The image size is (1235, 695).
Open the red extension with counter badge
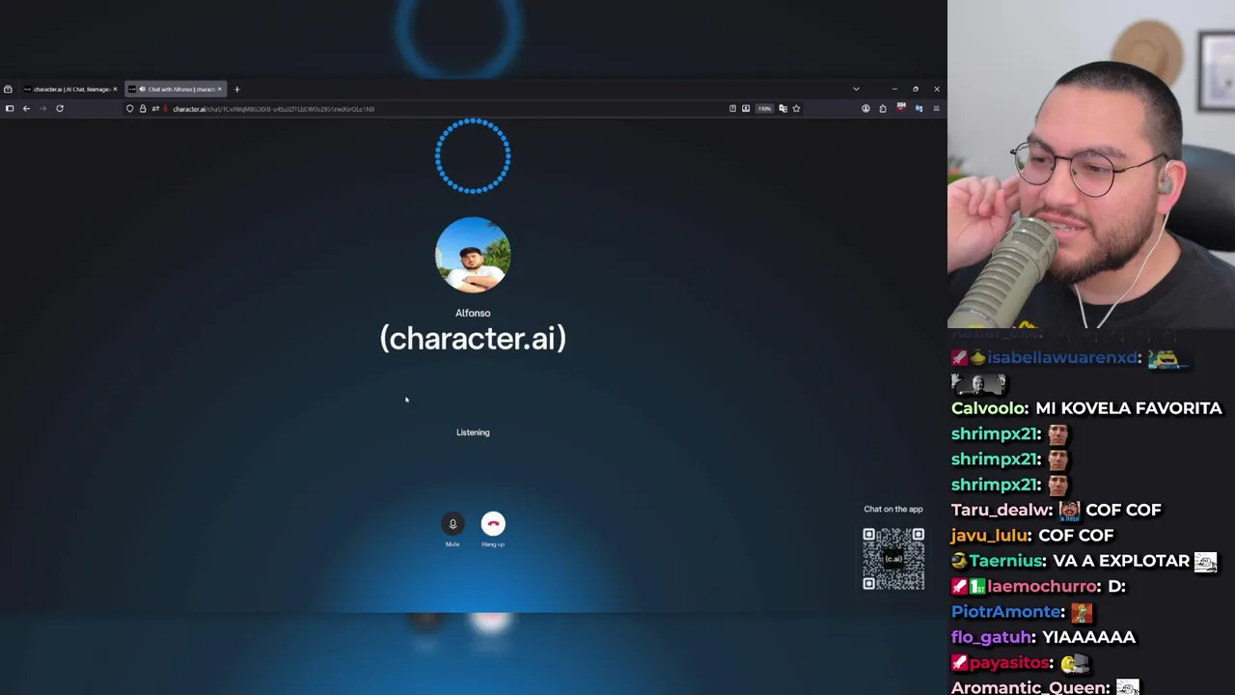click(901, 108)
